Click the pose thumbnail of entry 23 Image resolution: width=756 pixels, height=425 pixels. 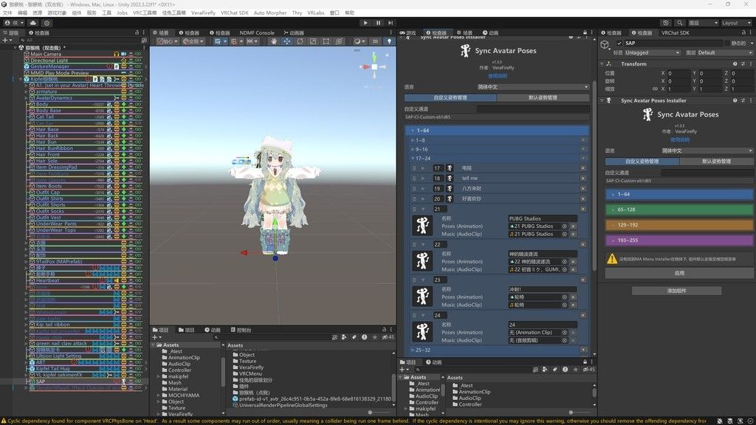[422, 297]
